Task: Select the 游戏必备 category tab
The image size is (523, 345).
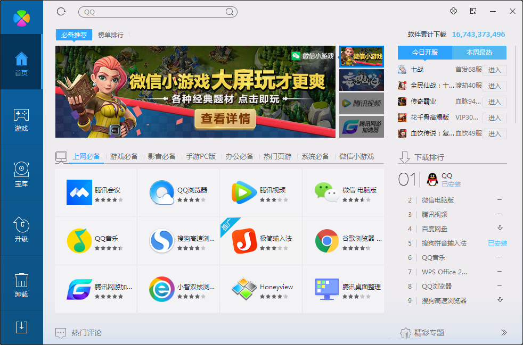Action: point(124,156)
